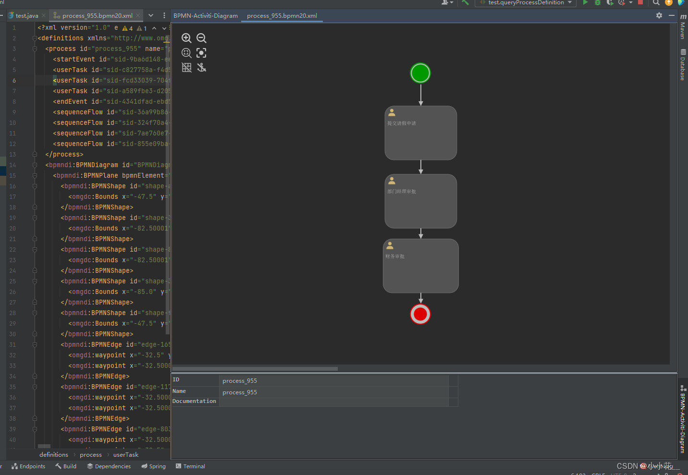Run with coverage icon

coord(610,2)
